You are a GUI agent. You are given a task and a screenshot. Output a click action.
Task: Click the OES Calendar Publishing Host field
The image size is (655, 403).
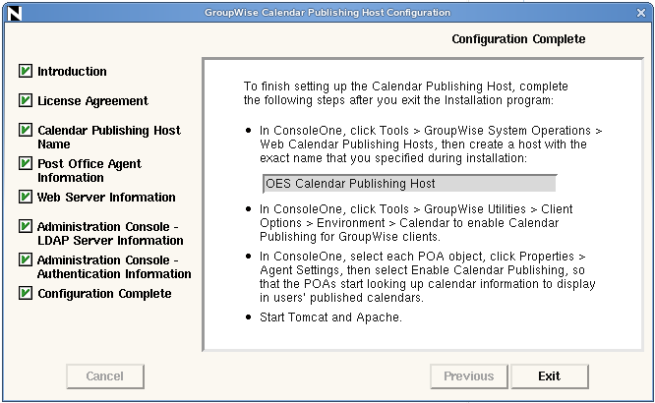tap(409, 184)
